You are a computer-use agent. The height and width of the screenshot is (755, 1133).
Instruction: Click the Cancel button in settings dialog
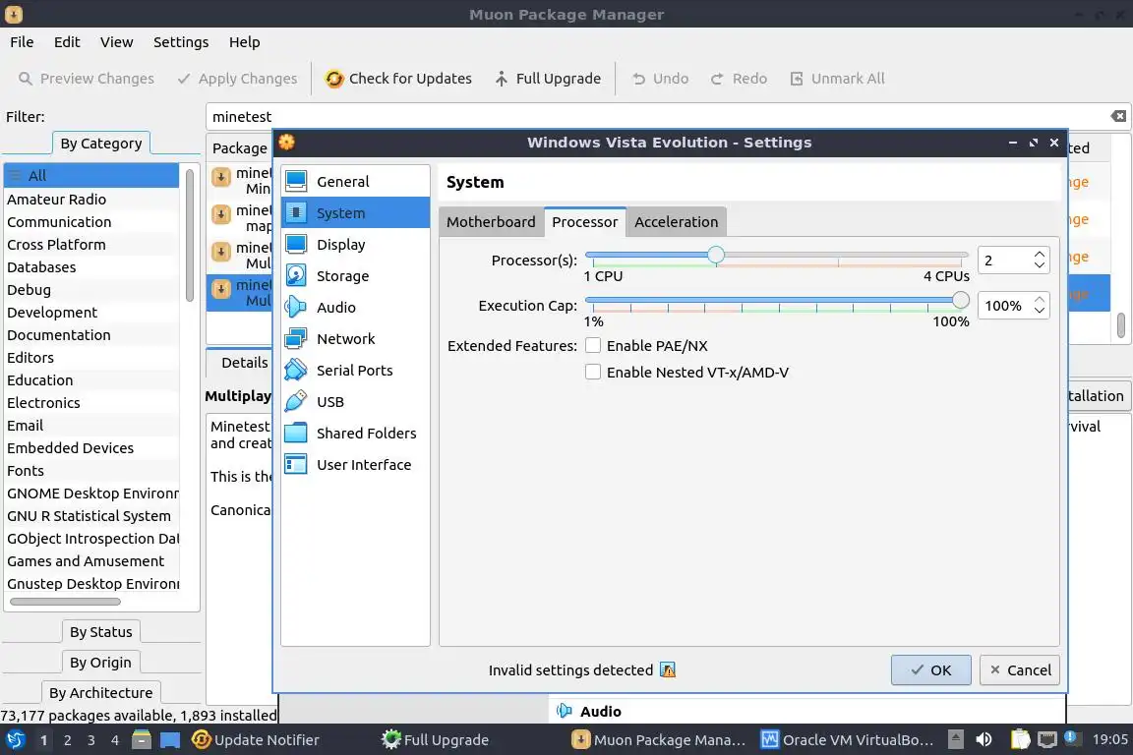coord(1020,669)
